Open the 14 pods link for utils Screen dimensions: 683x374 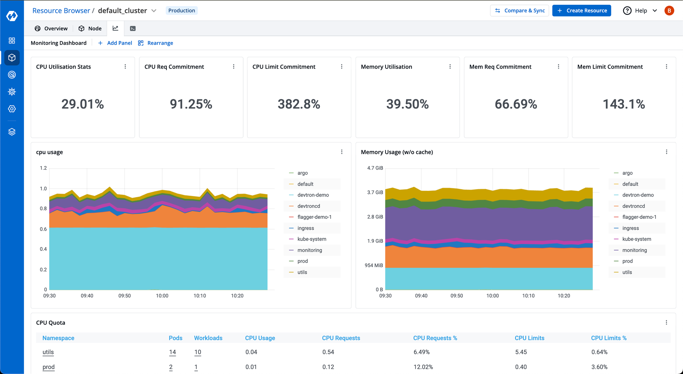click(x=172, y=352)
